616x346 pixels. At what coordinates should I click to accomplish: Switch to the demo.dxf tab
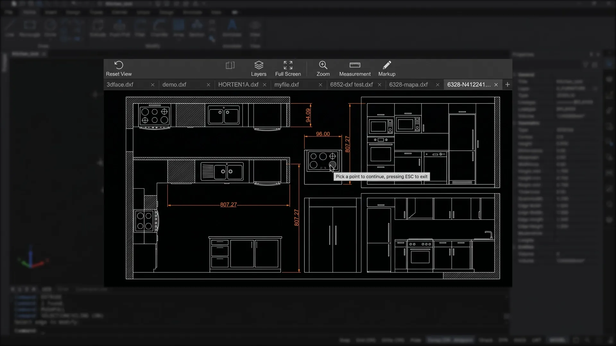coord(174,85)
